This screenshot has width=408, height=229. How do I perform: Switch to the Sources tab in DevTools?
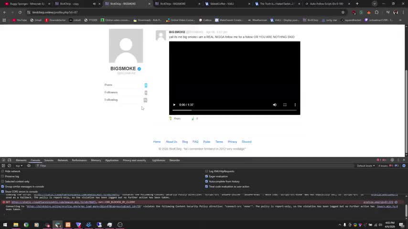click(x=49, y=160)
